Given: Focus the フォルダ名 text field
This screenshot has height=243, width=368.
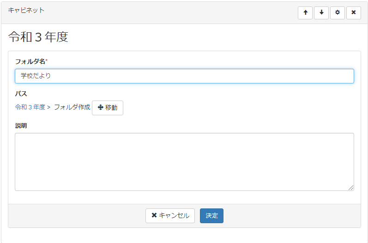Looking at the screenshot, I should (184, 76).
